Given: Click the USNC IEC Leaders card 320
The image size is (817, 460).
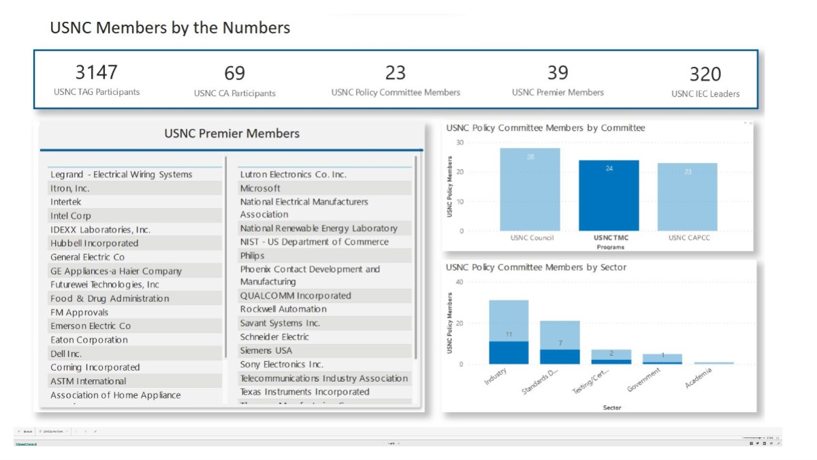Looking at the screenshot, I should pyautogui.click(x=705, y=81).
